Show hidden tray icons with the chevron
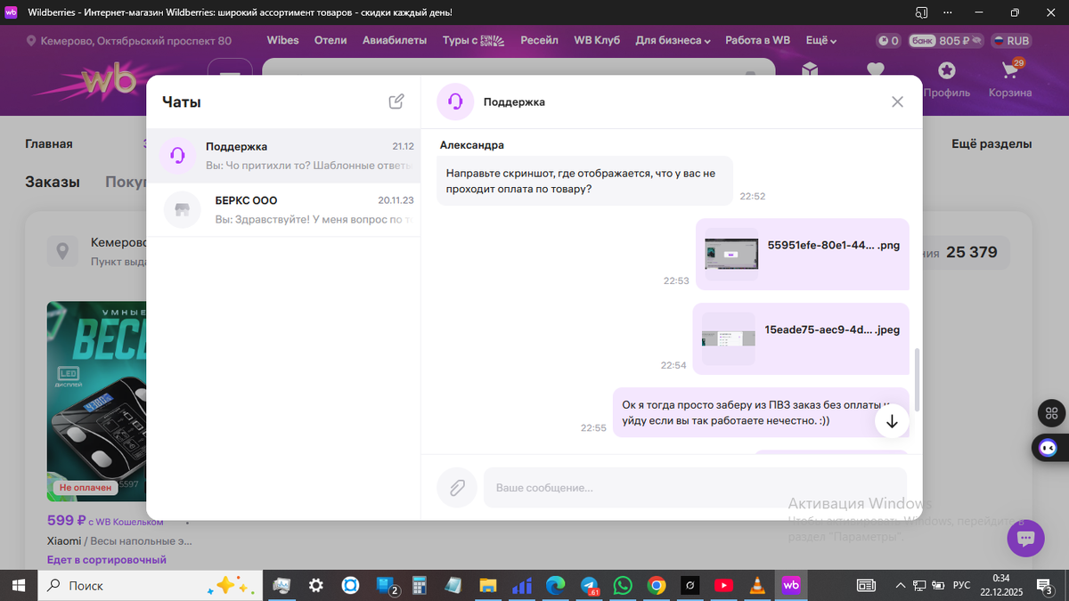 (x=900, y=585)
